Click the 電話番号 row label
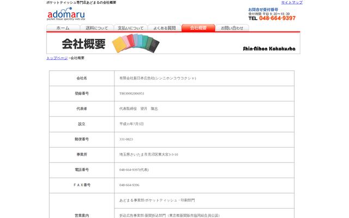Viewport: 349px width, 218px height. 82,169
